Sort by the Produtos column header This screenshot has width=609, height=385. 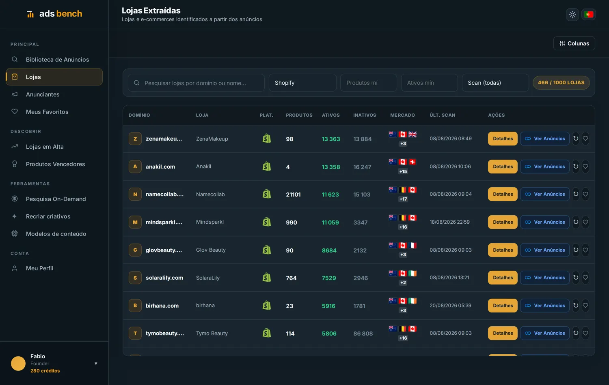[x=299, y=115]
